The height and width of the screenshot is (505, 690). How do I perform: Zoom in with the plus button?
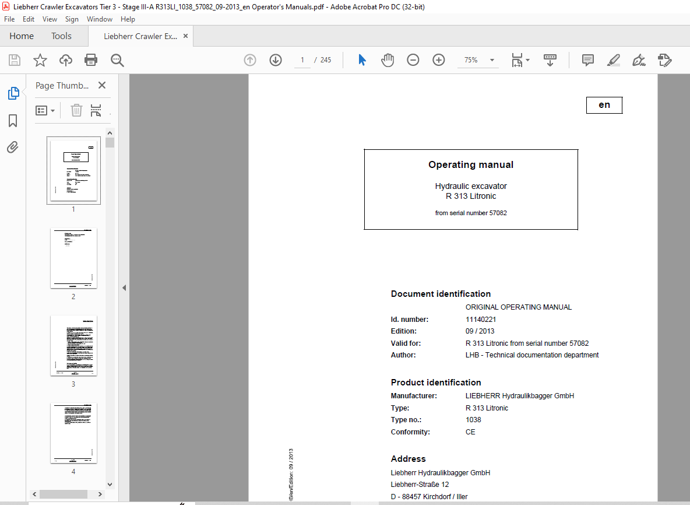[439, 60]
